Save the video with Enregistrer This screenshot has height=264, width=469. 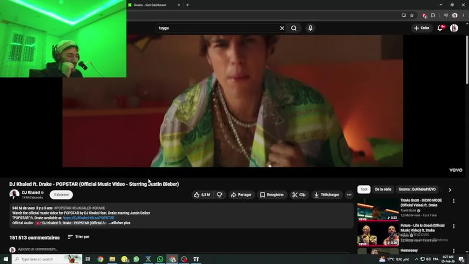(x=272, y=195)
